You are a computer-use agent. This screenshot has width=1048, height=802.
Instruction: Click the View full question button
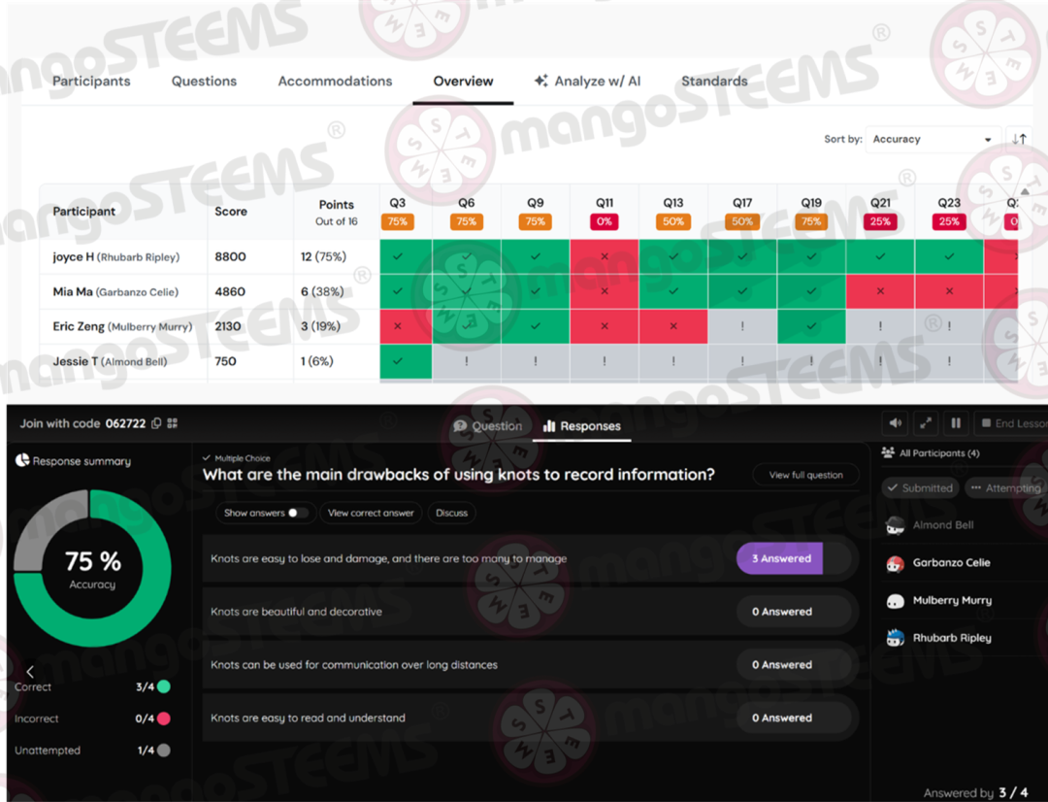click(x=805, y=475)
